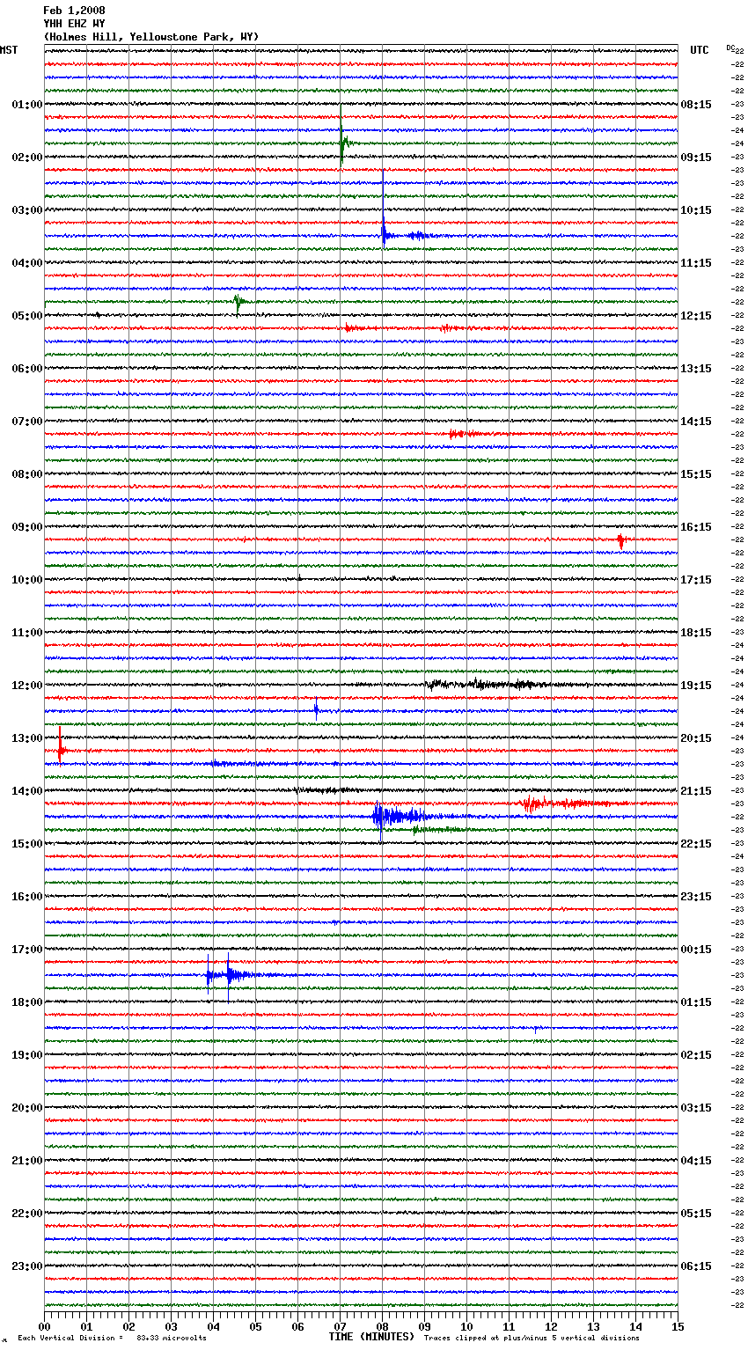Click the 15:00 MST hour label

tap(27, 844)
